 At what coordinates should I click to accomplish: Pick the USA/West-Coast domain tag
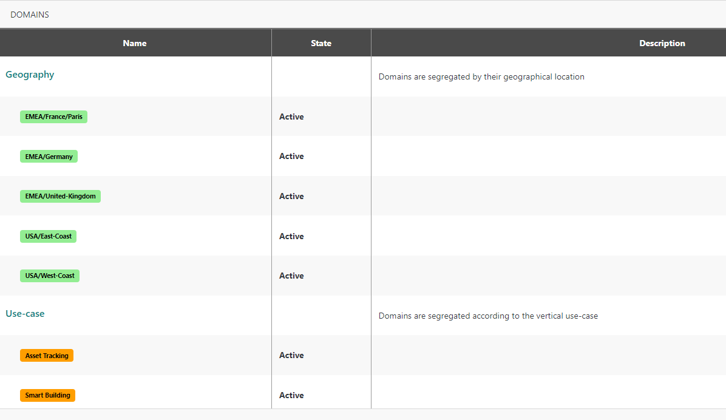(50, 276)
